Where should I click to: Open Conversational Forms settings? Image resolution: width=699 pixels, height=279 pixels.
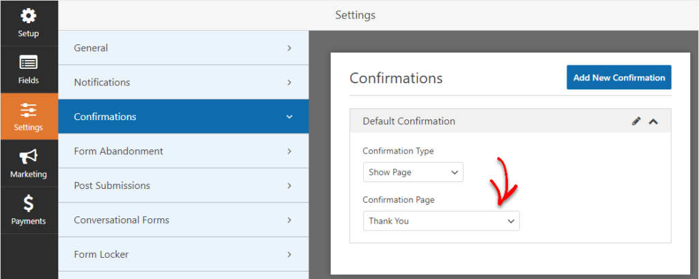[x=183, y=220]
